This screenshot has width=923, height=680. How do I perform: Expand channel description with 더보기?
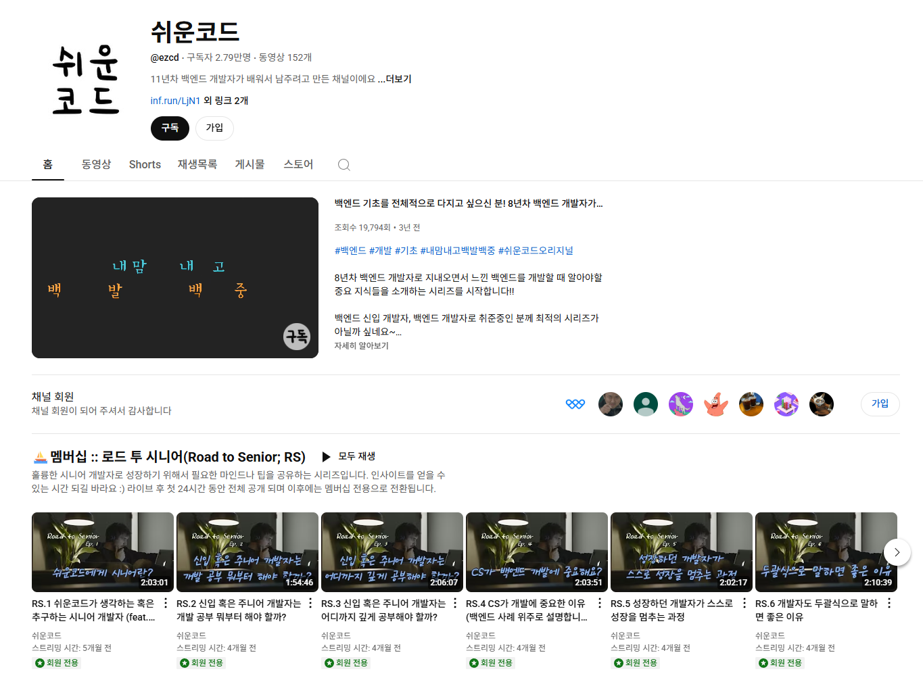click(398, 79)
